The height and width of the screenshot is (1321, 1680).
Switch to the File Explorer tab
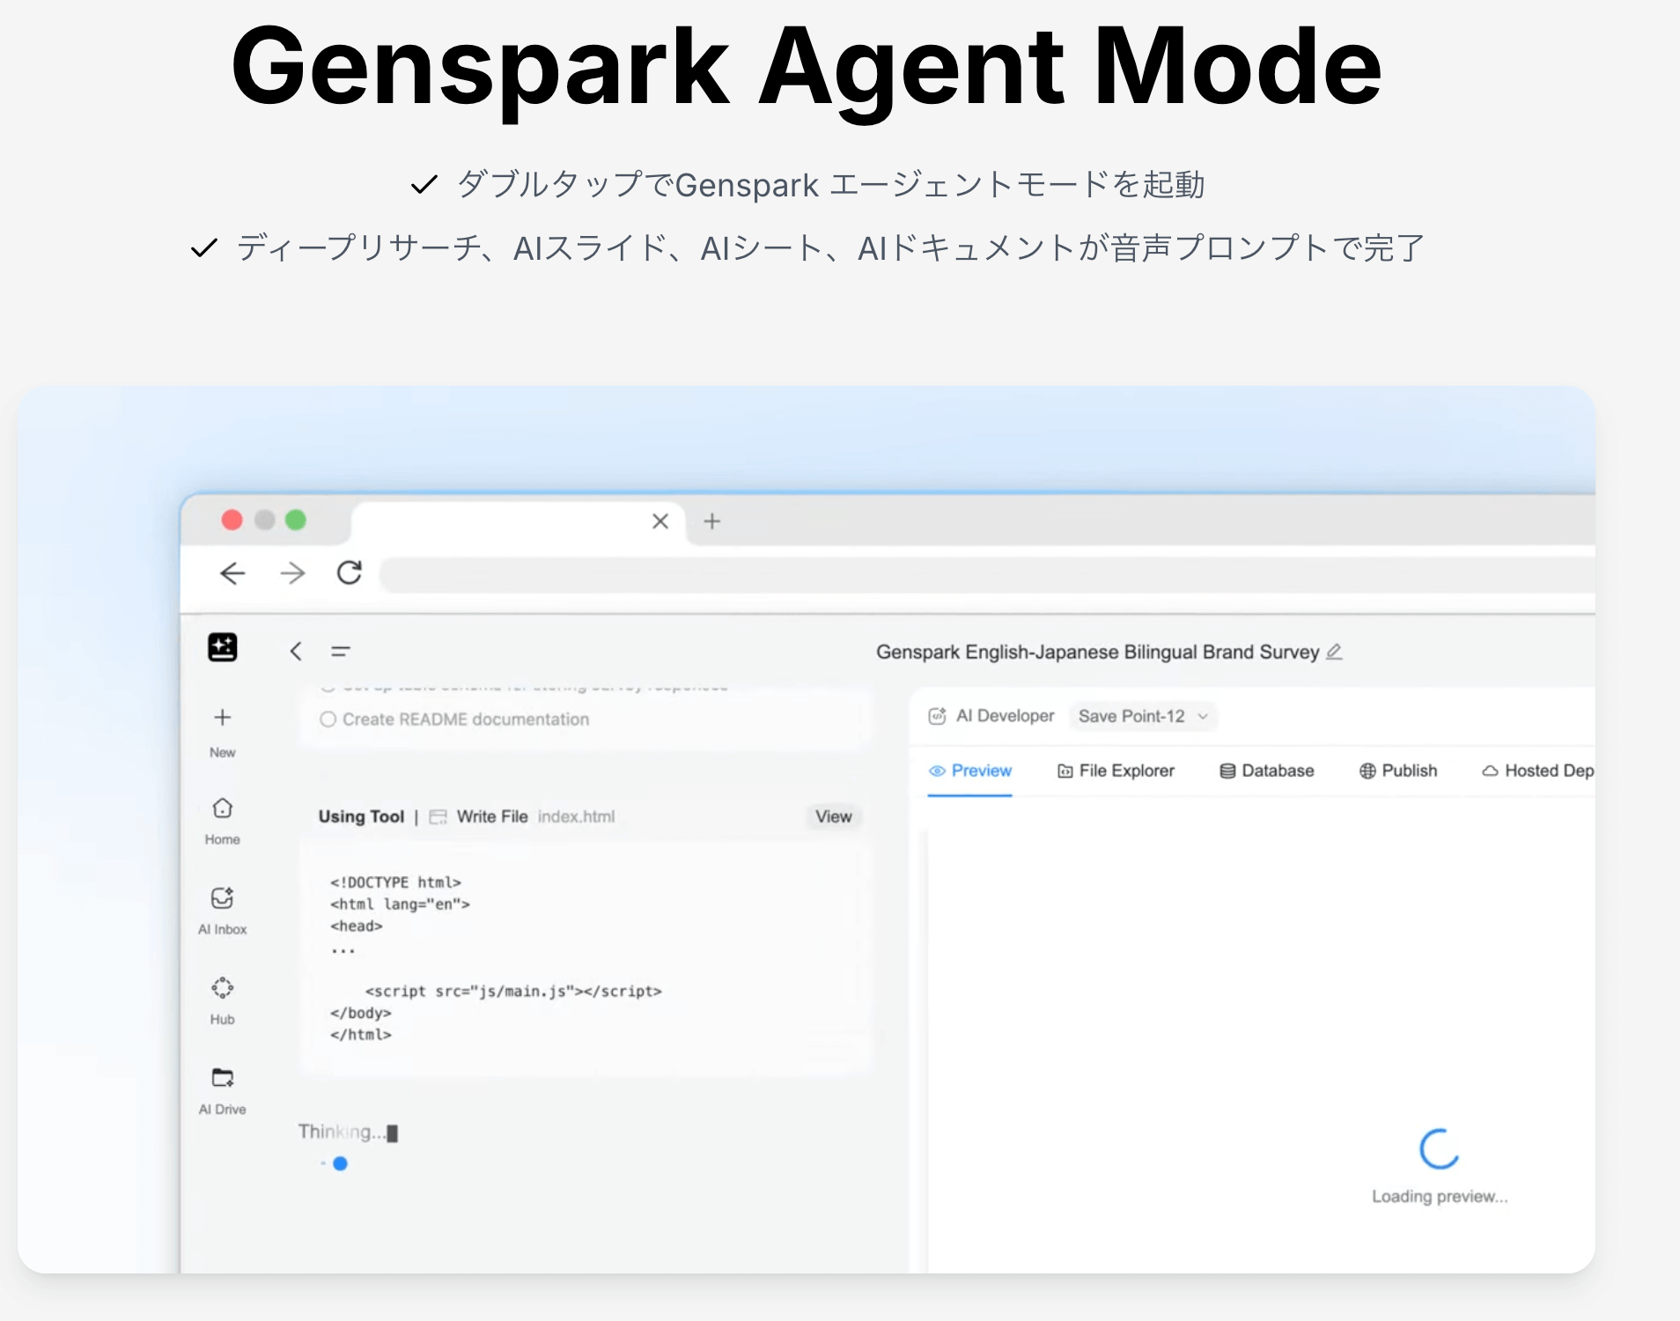(x=1116, y=771)
